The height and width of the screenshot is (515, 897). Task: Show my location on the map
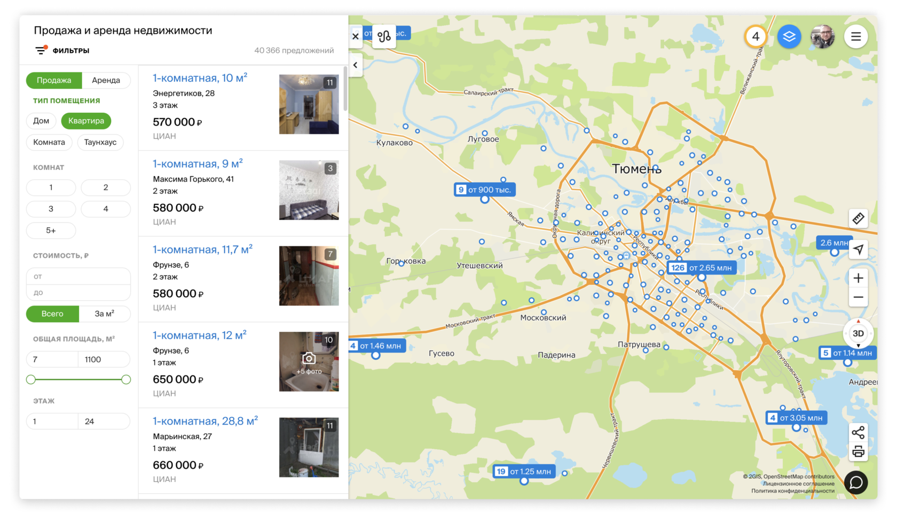click(858, 249)
